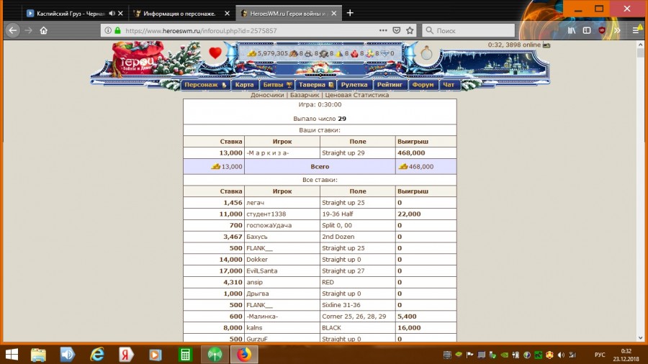The image size is (648, 364).
Task: Open the Firefox library icon
Action: pos(572,31)
